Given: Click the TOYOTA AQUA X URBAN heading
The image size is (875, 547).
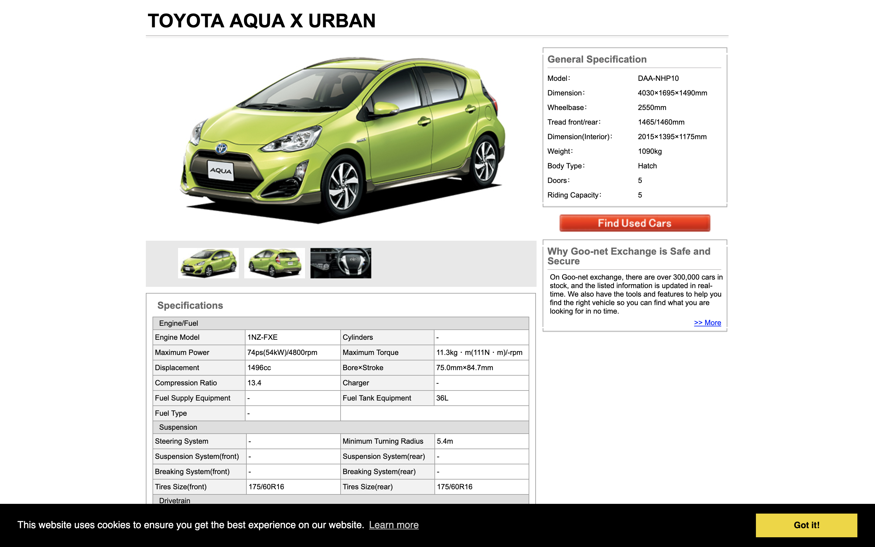Looking at the screenshot, I should [262, 21].
